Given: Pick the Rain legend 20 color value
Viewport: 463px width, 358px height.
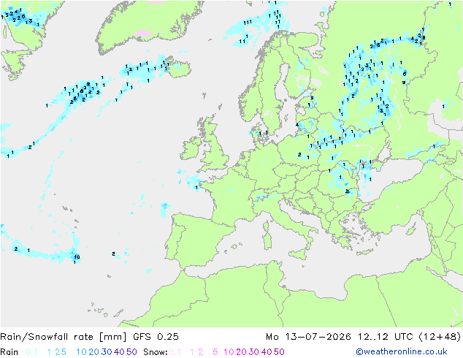Looking at the screenshot, I should pos(94,352).
